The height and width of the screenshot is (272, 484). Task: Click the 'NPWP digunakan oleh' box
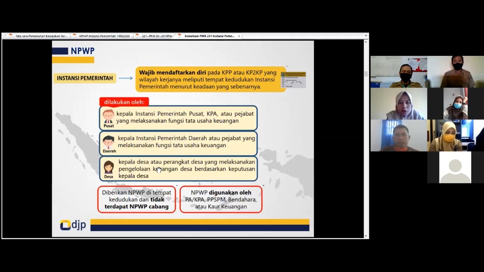click(x=221, y=199)
